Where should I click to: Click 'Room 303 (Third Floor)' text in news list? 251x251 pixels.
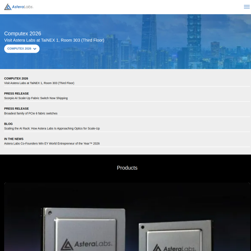point(59,83)
